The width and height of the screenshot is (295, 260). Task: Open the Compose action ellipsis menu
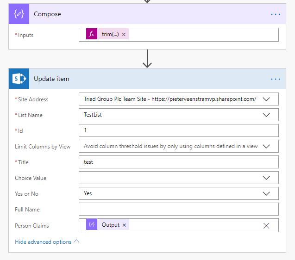click(276, 14)
